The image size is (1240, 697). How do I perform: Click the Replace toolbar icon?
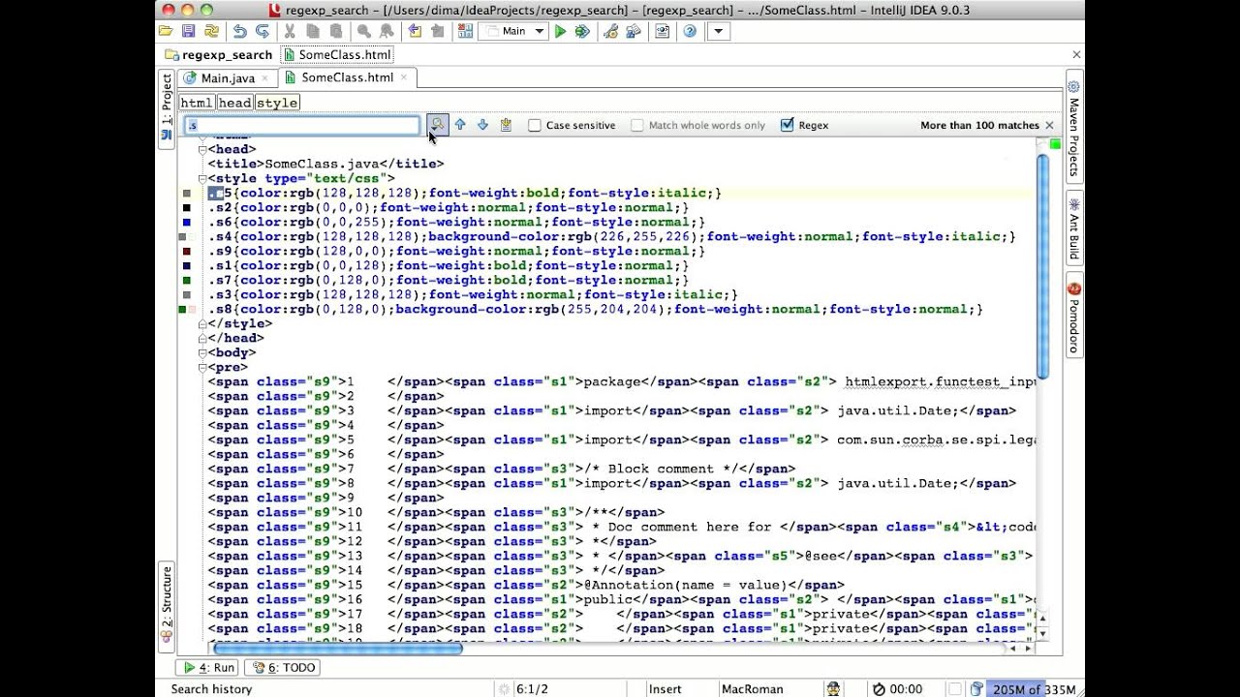pos(386,31)
